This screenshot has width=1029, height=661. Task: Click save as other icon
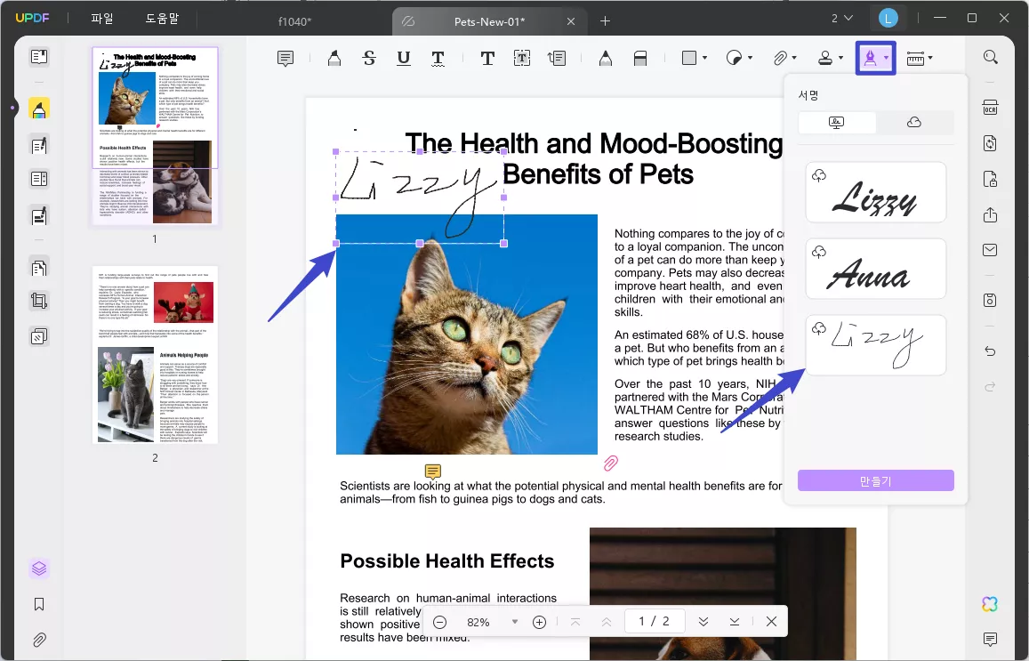(990, 300)
